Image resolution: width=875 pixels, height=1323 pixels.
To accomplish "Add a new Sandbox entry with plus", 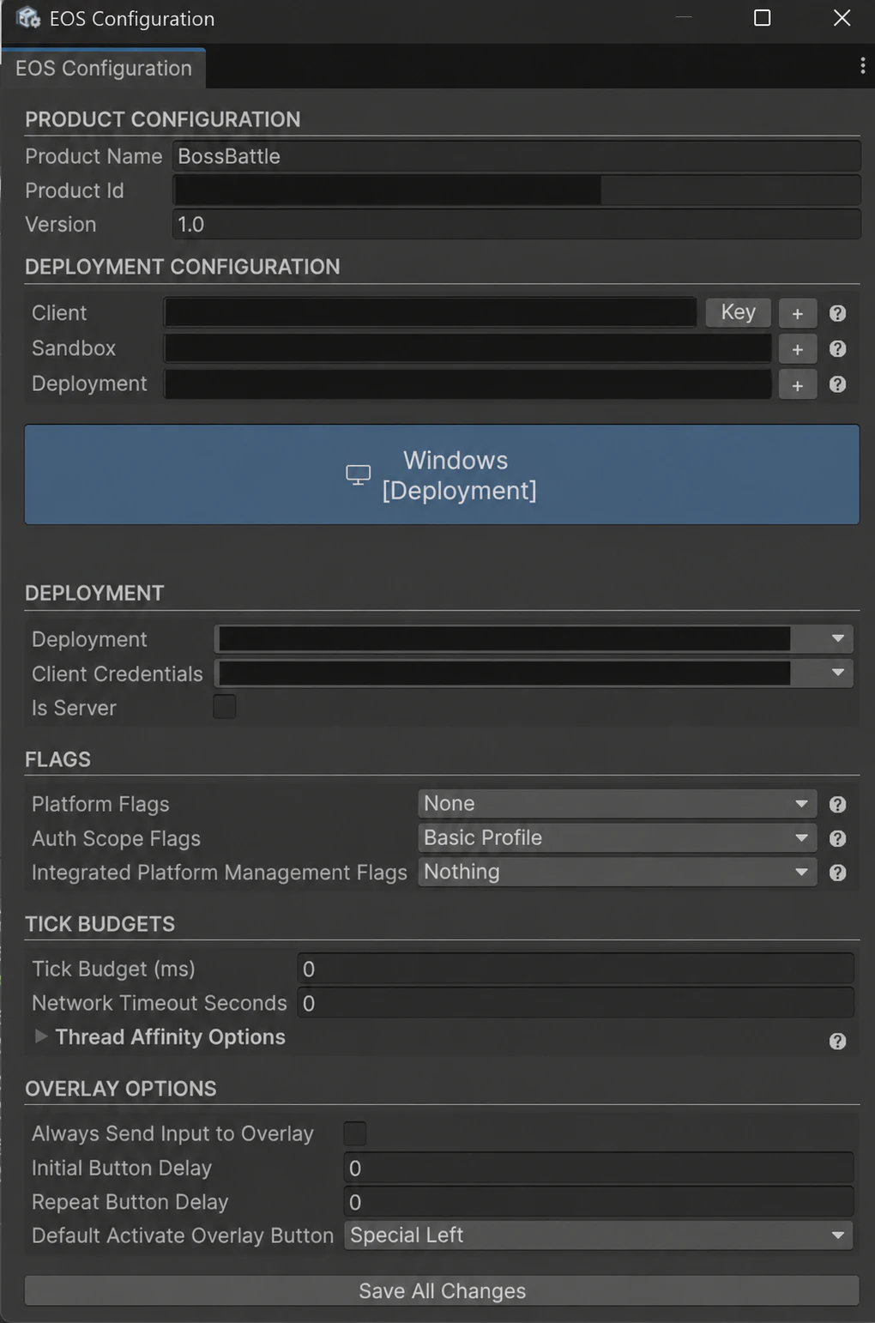I will (x=797, y=349).
